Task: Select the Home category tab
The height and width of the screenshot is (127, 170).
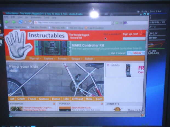Action: (56, 99)
